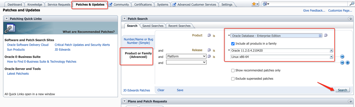The height and width of the screenshot is (107, 355).
Task: Click the Clear link
Action: pyautogui.click(x=161, y=90)
